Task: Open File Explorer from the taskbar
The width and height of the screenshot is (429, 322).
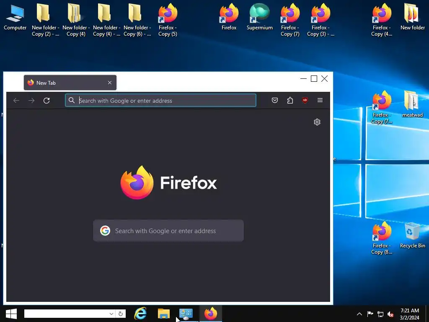Action: tap(164, 314)
